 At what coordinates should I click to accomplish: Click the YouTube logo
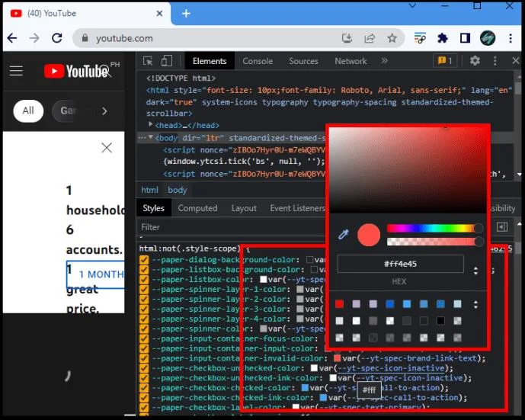(77, 71)
